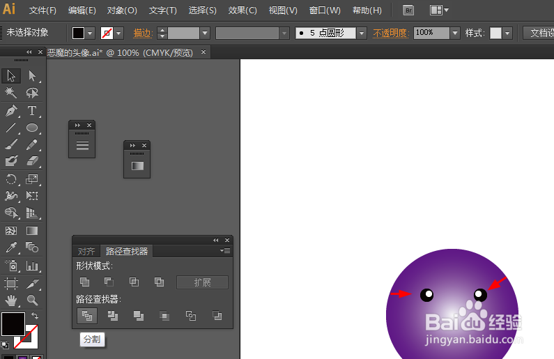Viewport: 554px width, 359px height.
Task: Select the Pen tool
Action: click(x=11, y=111)
